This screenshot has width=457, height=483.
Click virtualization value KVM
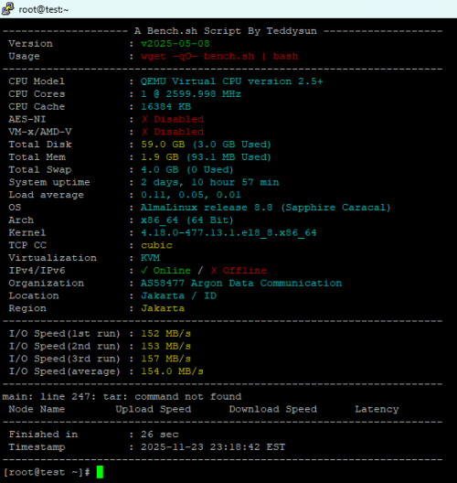150,258
